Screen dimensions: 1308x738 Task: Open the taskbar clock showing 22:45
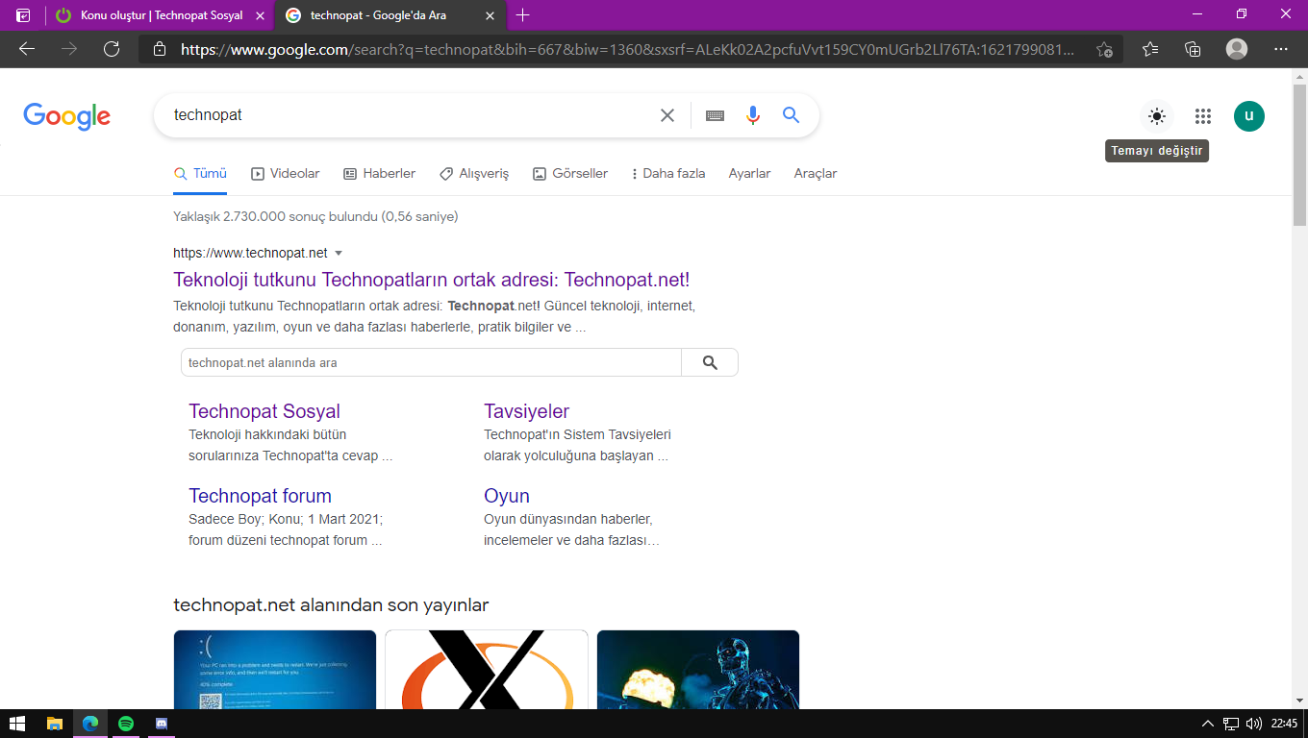click(x=1284, y=724)
